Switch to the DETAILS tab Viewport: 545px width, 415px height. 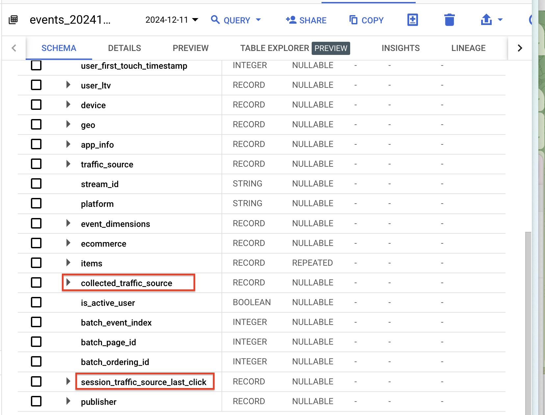point(124,48)
